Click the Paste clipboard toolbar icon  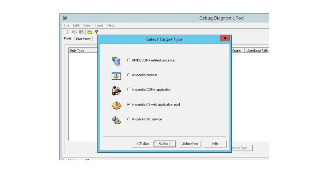pyautogui.click(x=81, y=32)
